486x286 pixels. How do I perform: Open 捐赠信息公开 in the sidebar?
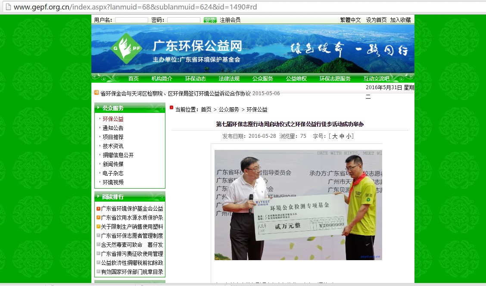click(118, 155)
